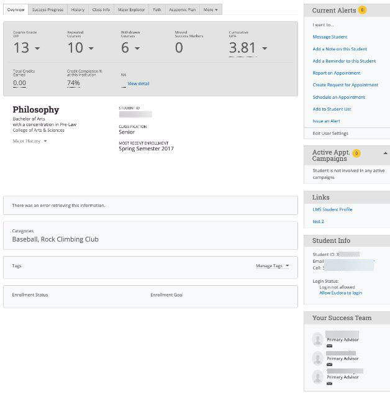Click the first advisor's profile avatar
Image resolution: width=390 pixels, height=394 pixels.
coord(318,339)
